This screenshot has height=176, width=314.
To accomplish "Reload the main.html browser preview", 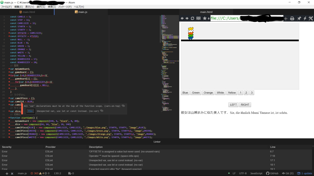I will point(193,18).
